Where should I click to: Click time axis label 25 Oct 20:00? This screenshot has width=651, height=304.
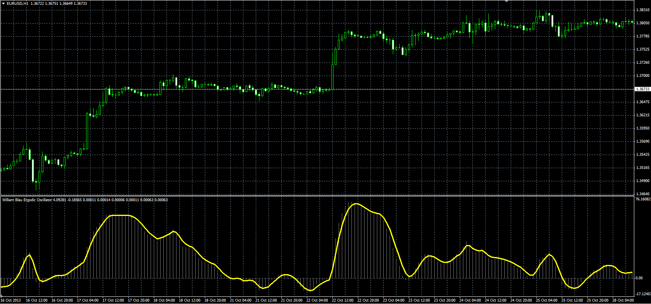(598, 300)
